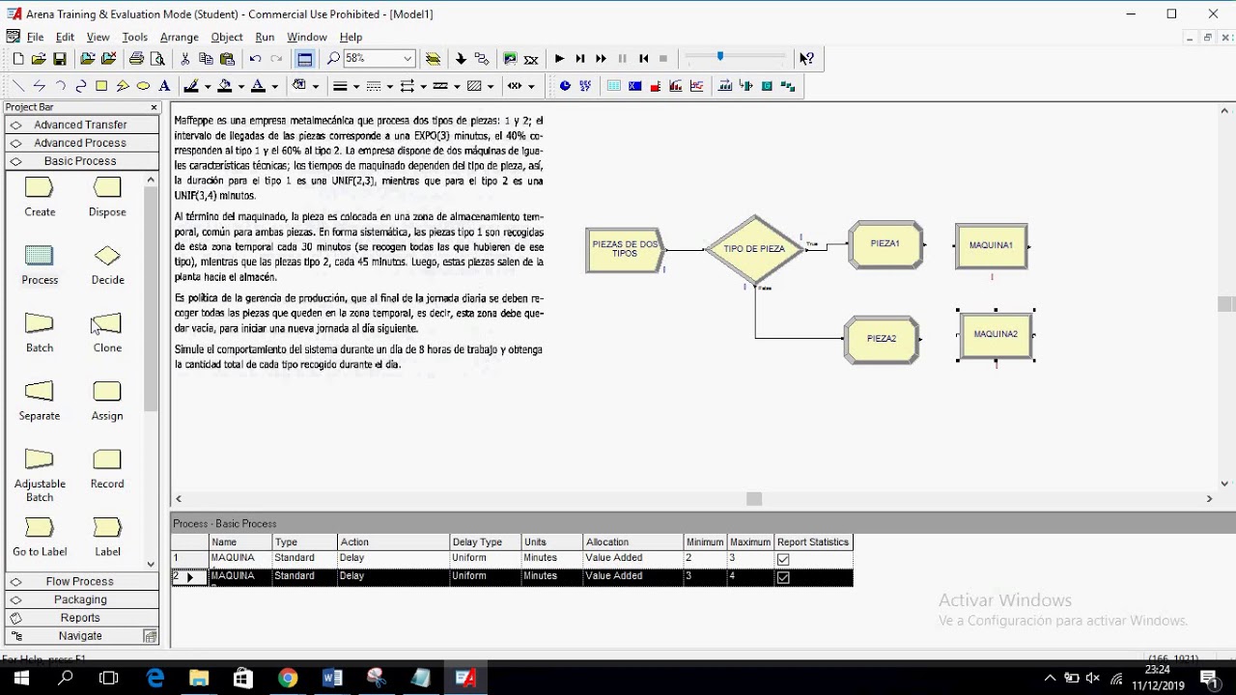
Task: Open text color dropdown arrow
Action: (x=274, y=86)
